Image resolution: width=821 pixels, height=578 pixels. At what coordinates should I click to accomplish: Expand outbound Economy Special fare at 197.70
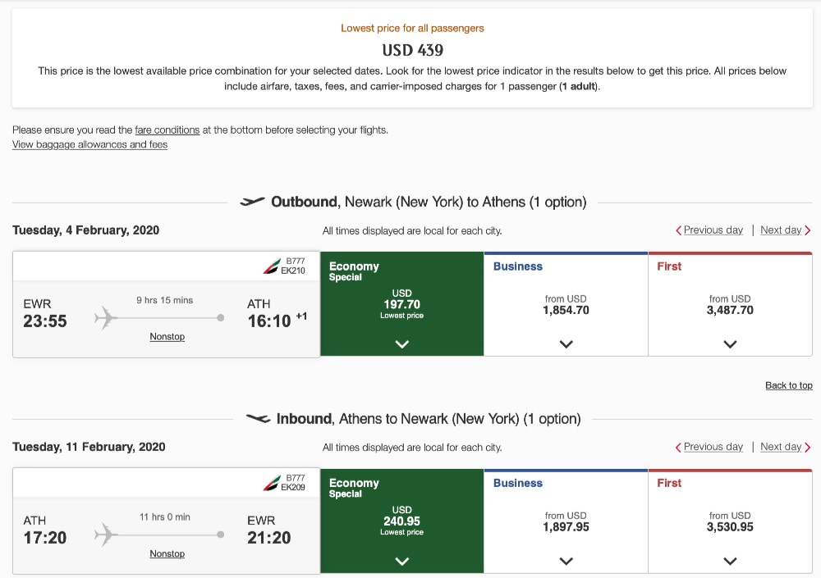coord(401,344)
